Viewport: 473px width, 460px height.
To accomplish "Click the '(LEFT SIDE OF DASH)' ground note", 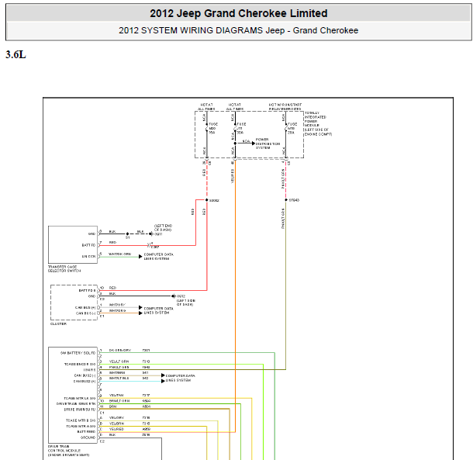I will tap(185, 303).
